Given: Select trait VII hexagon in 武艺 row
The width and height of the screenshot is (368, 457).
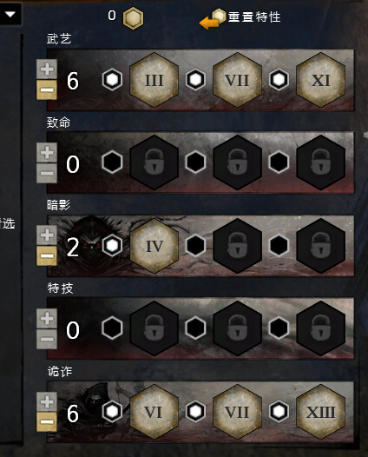Looking at the screenshot, I should [237, 80].
